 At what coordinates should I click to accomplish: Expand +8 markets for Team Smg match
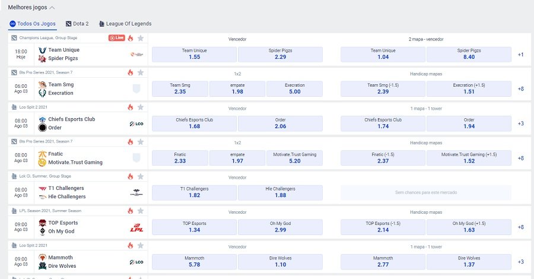pyautogui.click(x=520, y=89)
